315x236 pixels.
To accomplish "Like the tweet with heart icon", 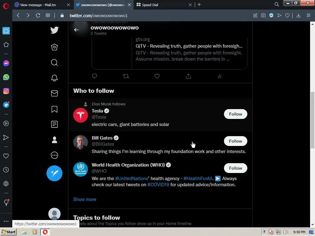I will click(x=157, y=76).
